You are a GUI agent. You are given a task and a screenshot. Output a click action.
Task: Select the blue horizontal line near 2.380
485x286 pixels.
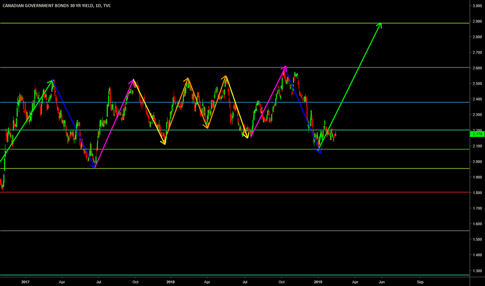(235, 102)
